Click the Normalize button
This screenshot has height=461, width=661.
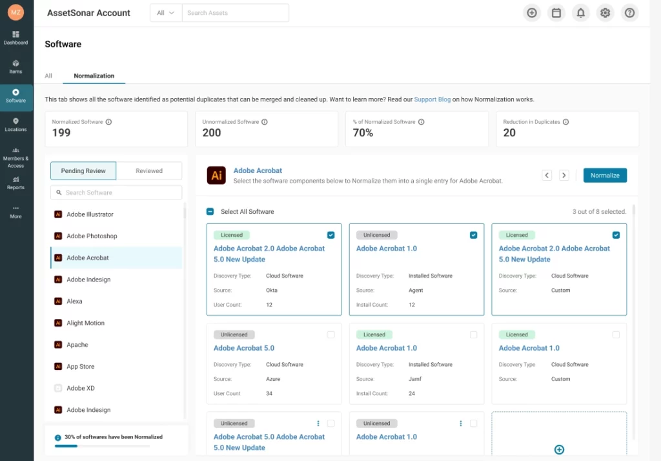tap(605, 175)
